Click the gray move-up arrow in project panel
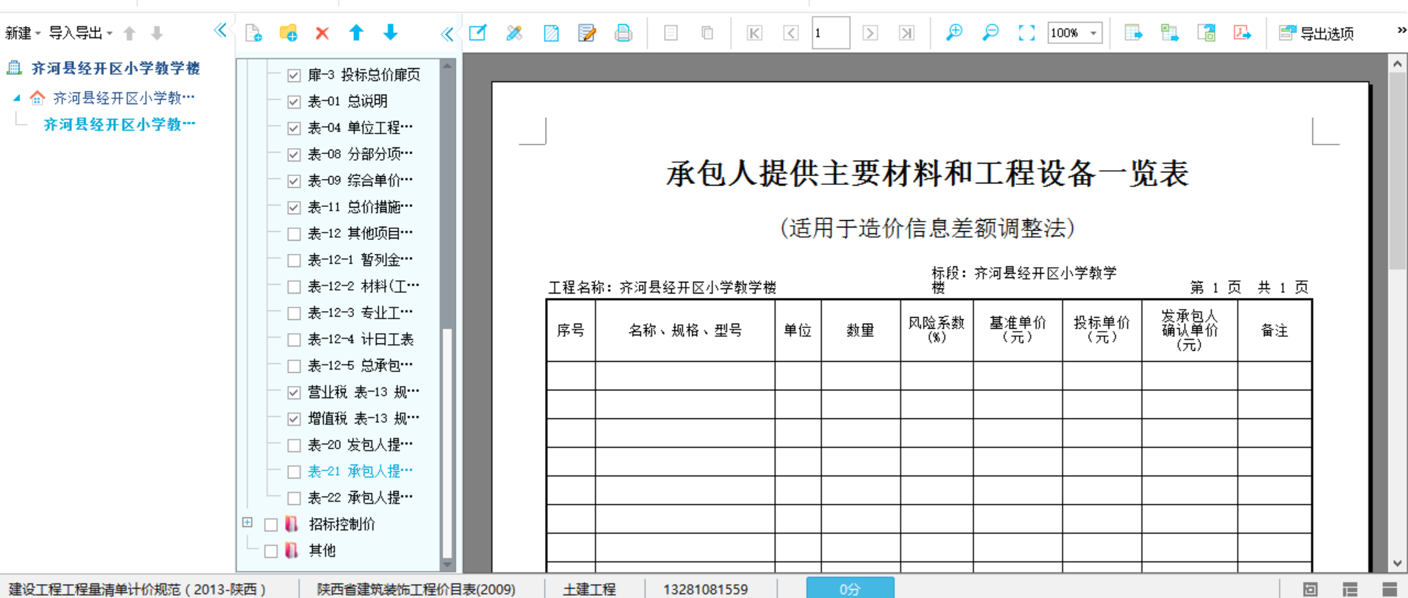1408x598 pixels. click(x=130, y=33)
